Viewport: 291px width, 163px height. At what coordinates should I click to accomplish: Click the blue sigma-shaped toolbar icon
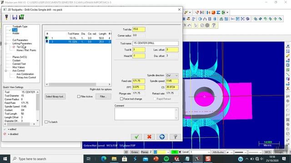[x=218, y=13]
